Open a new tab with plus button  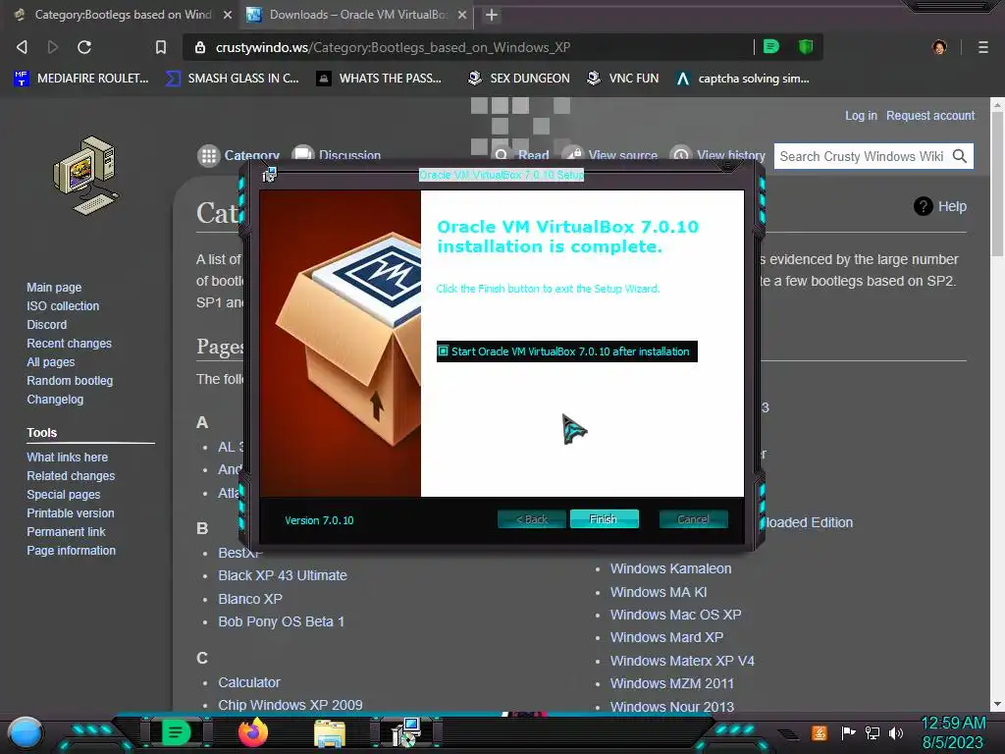pos(491,15)
